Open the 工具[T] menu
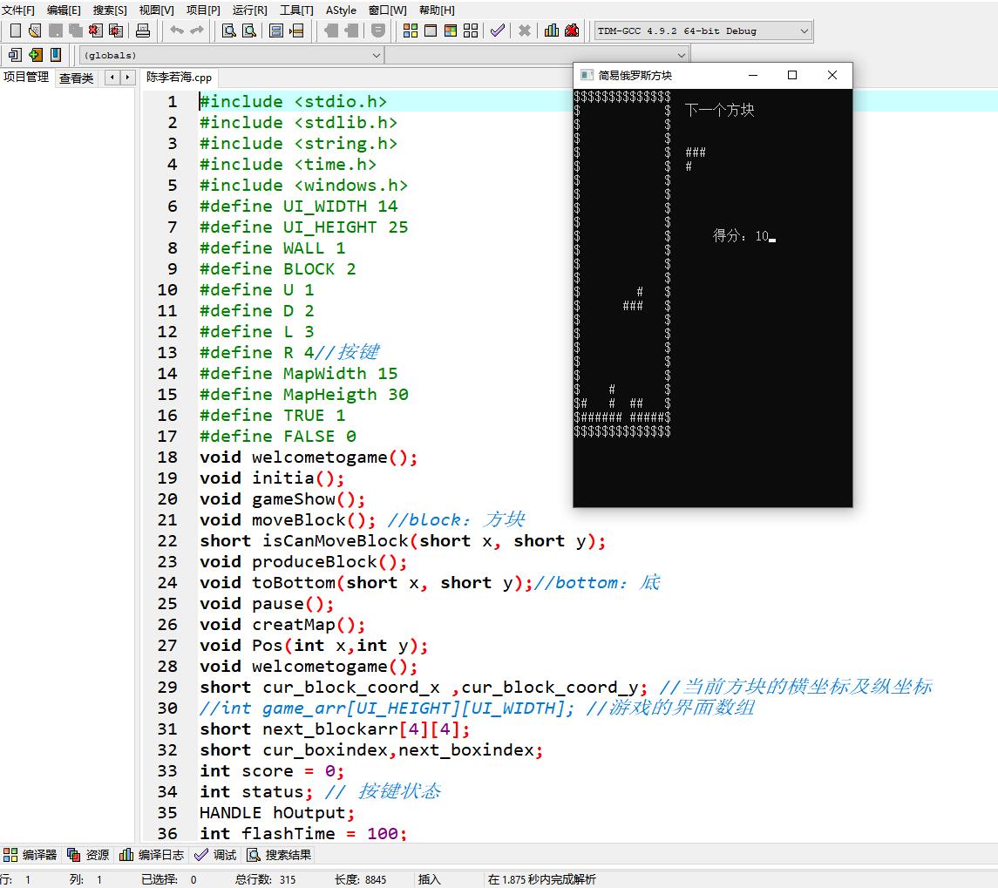The image size is (998, 888). click(296, 10)
